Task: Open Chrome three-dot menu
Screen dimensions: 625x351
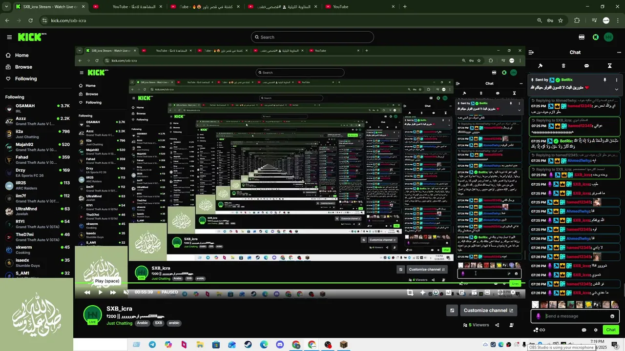Action: click(618, 20)
